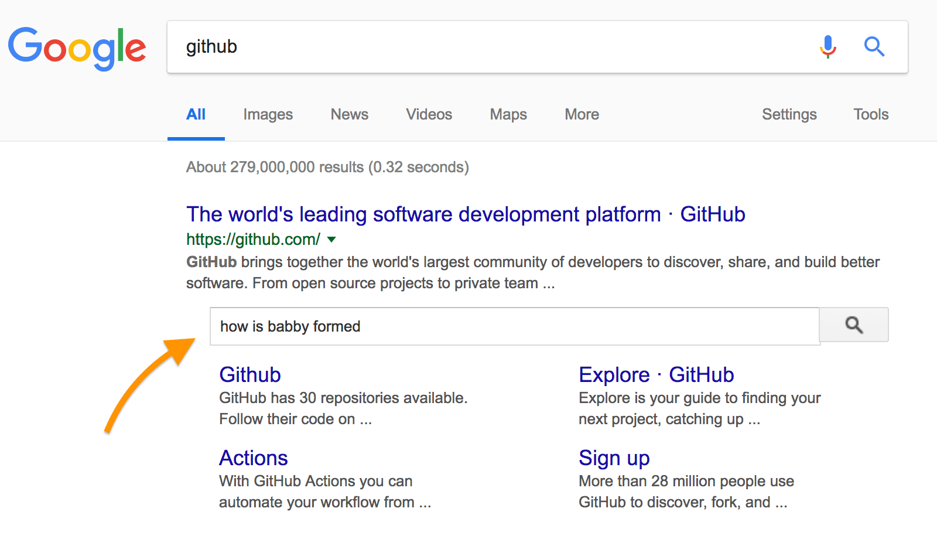Click the magnifying glass to search
Screen dimensions: 937x539
click(x=874, y=47)
